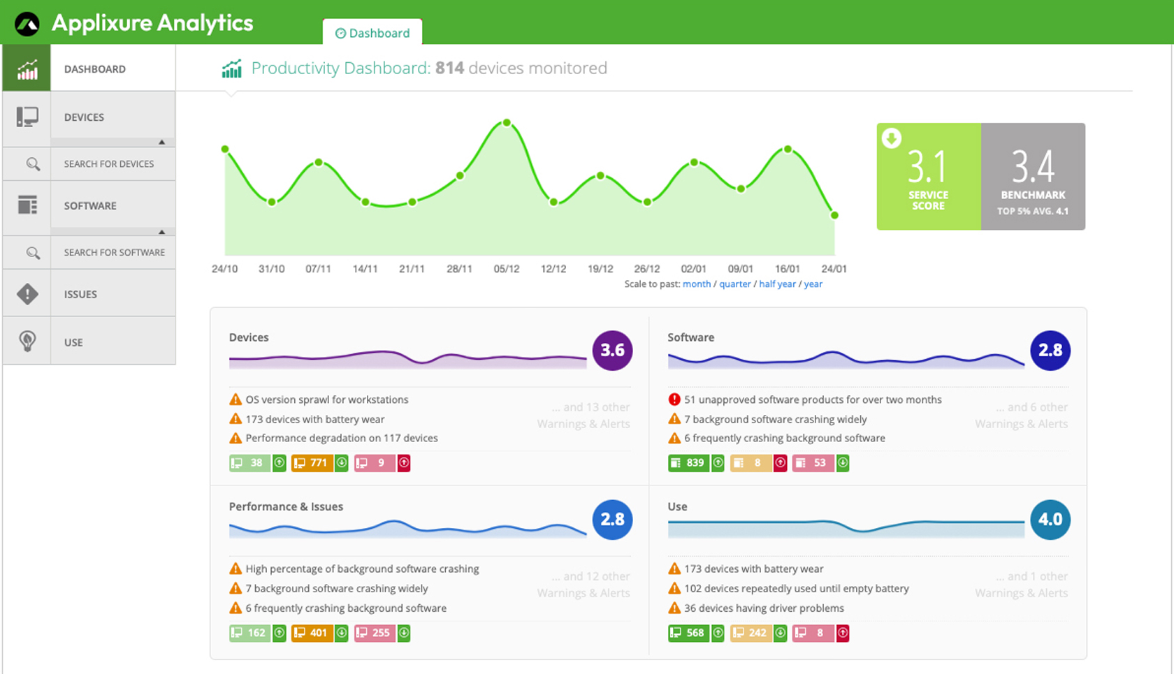
Task: Open Use '... and 1 other Warnings & Alerts'
Action: click(x=1022, y=585)
